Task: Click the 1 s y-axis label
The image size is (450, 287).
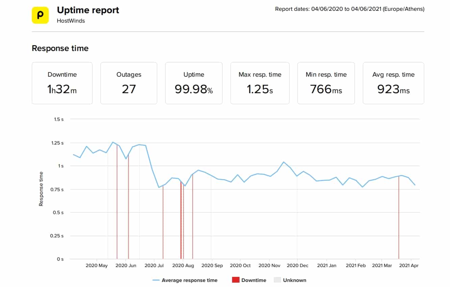Action: tap(61, 166)
